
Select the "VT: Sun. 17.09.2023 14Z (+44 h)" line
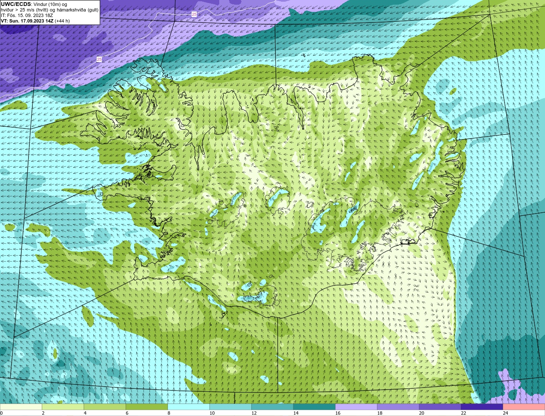coord(35,21)
